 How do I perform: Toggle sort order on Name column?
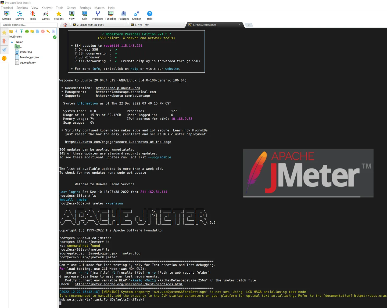click(x=20, y=42)
